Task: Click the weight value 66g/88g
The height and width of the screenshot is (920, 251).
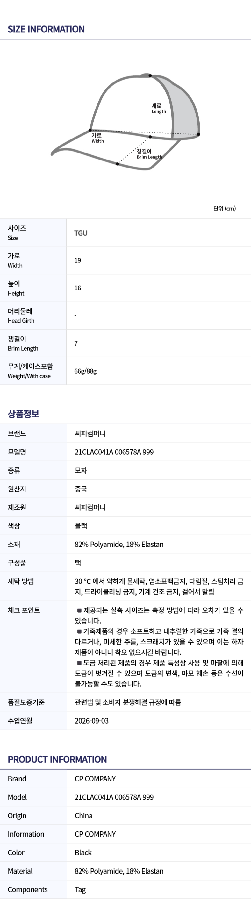Action: pyautogui.click(x=85, y=371)
